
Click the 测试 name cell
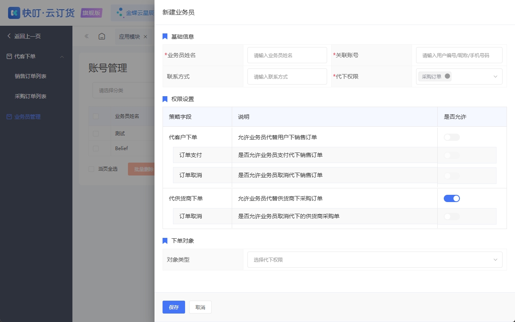(120, 134)
